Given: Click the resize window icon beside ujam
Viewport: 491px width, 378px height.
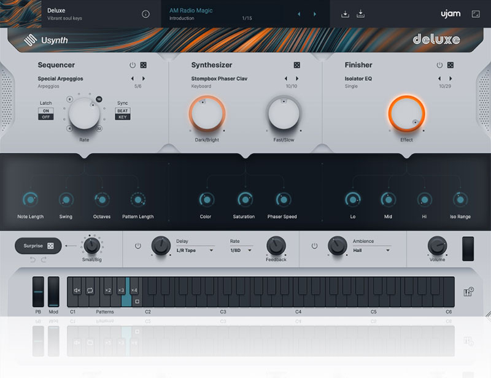Looking at the screenshot, I should (476, 14).
